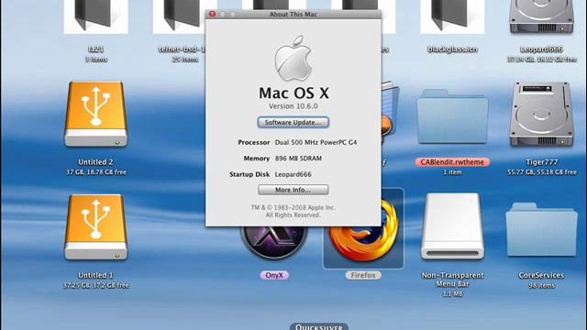
Task: Click the 896 MB SDRAM memory value
Action: click(298, 159)
